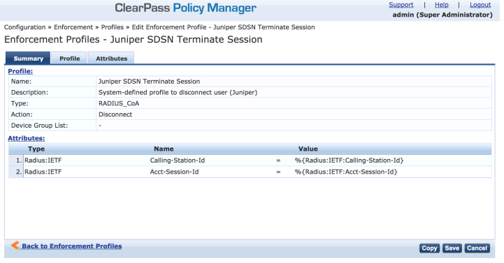Viewport: 504px width, 263px height.
Task: Switch to the Profile tab
Action: 69,59
